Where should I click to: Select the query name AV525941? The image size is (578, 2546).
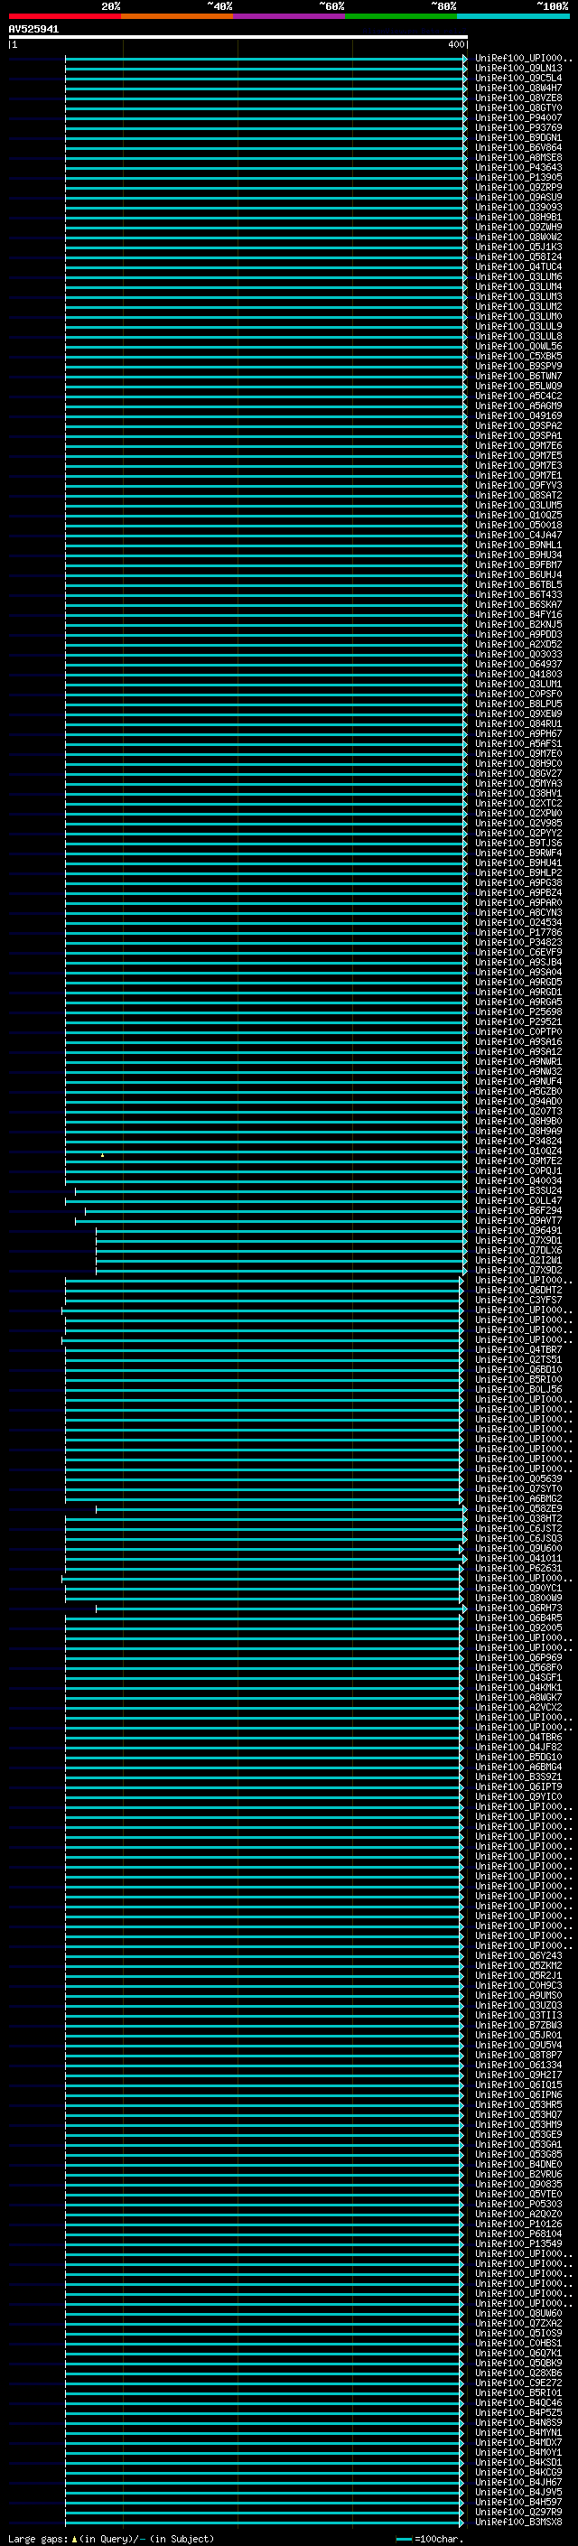click(x=33, y=30)
